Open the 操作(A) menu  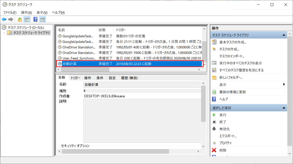27,13
